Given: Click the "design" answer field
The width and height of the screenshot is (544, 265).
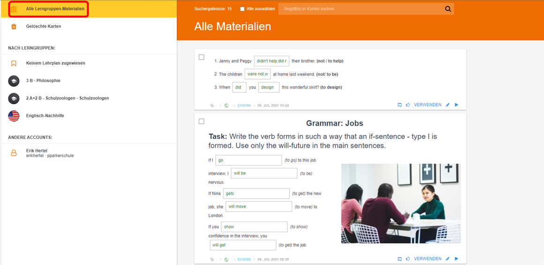Looking at the screenshot, I should point(269,87).
